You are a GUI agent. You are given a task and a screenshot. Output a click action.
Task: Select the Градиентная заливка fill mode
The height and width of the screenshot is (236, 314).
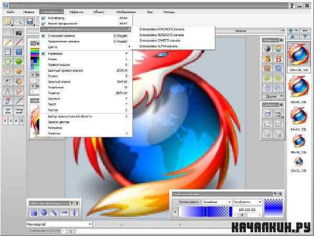click(x=86, y=41)
